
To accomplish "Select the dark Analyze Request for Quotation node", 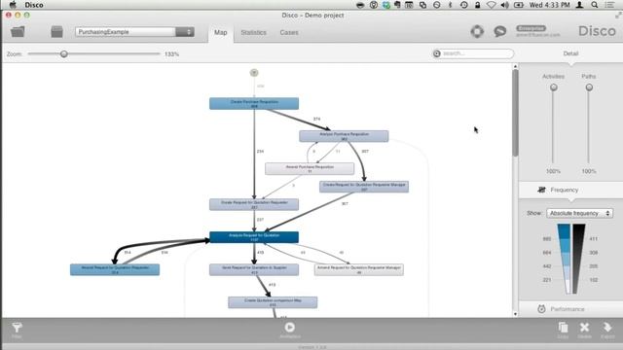I will [254, 237].
